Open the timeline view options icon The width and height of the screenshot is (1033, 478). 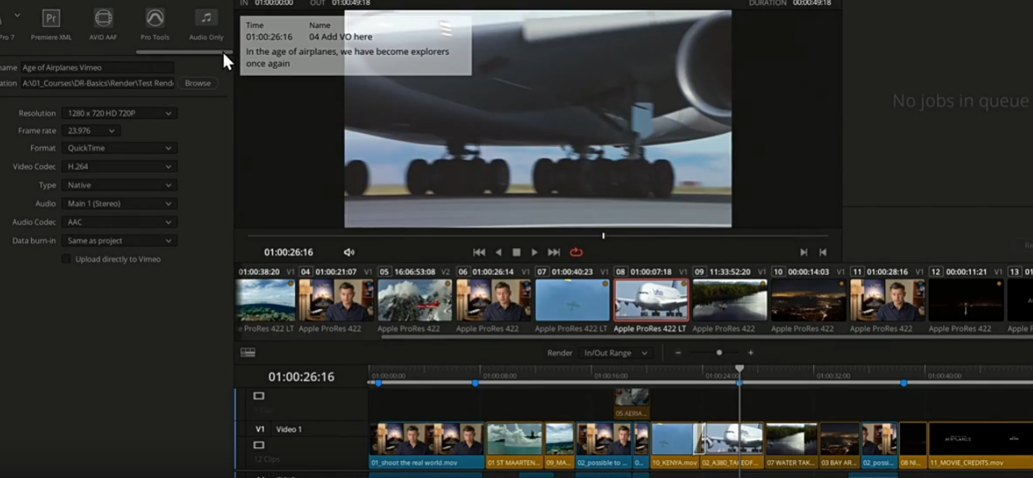(248, 352)
